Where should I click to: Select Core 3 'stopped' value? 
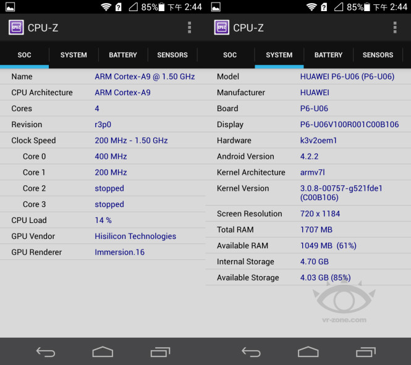(109, 205)
